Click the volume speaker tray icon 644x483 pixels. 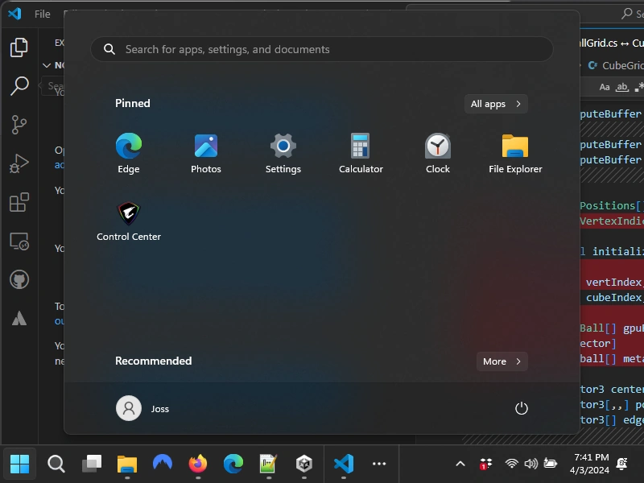pos(530,464)
